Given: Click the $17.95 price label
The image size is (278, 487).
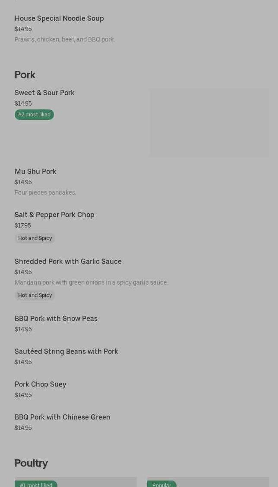Looking at the screenshot, I should tap(23, 225).
